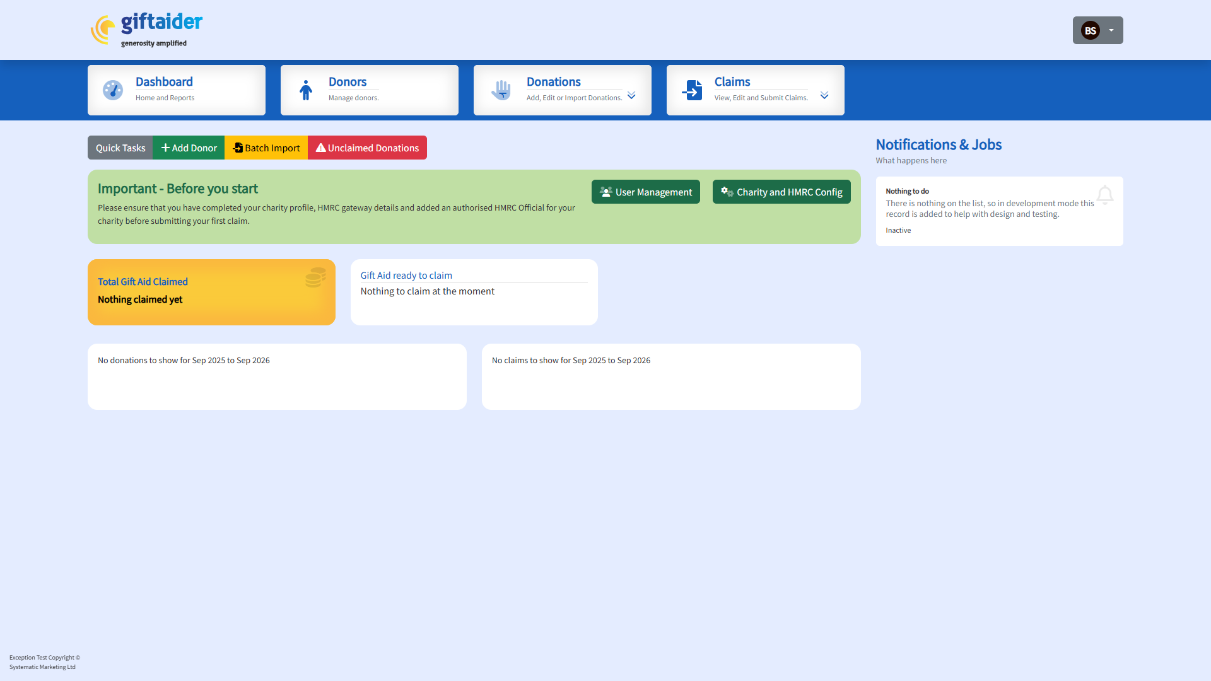Click the Claims document arrow icon

point(692,90)
